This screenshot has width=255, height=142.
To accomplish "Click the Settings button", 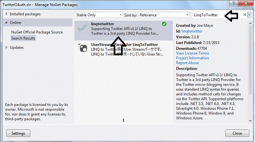I will point(18,133).
